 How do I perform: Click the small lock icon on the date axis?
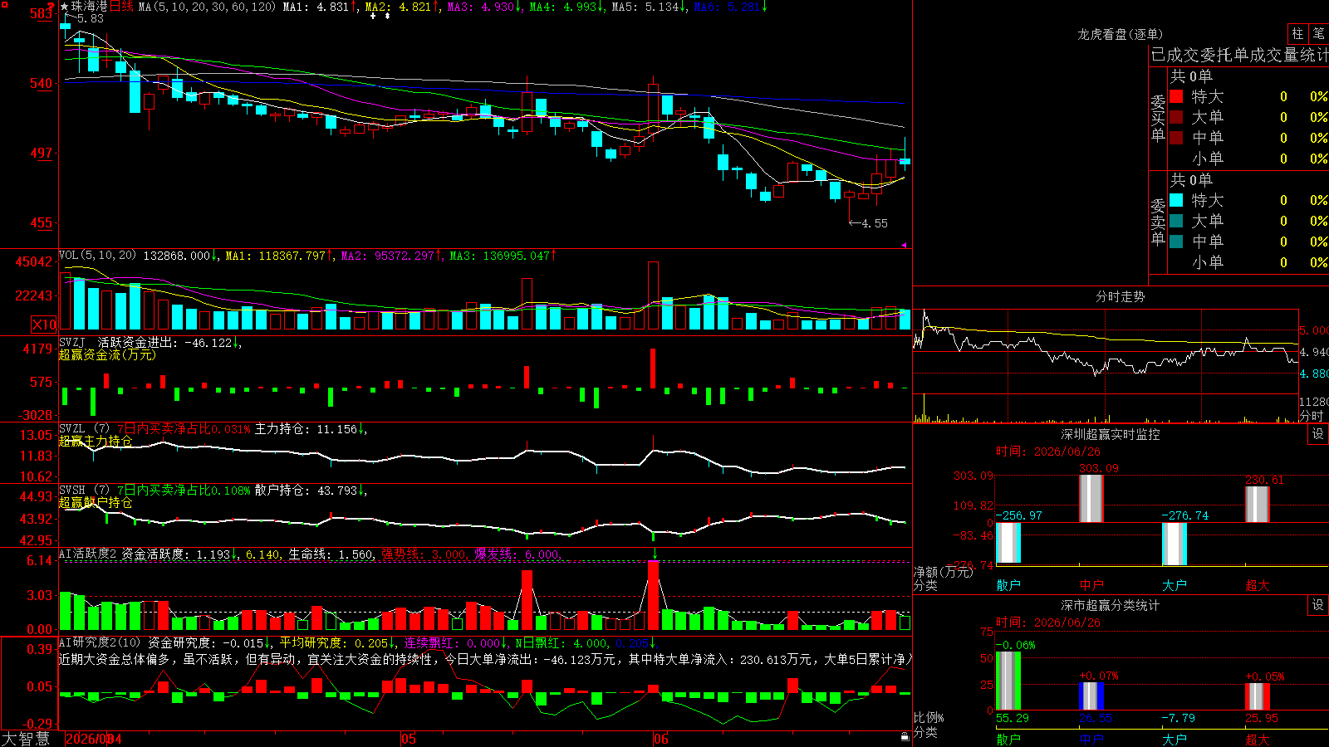pos(905,736)
